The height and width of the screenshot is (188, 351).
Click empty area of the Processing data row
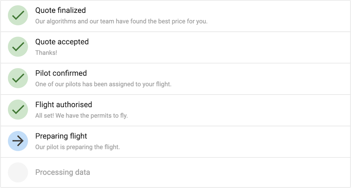click(219, 172)
